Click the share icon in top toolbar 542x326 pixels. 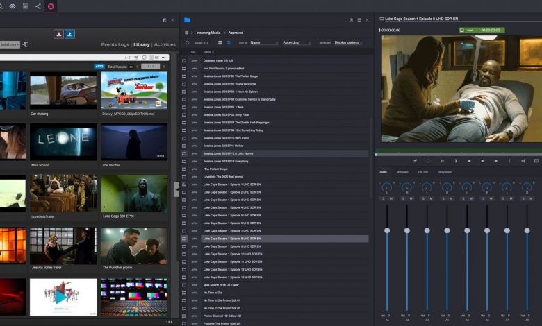tap(38, 6)
